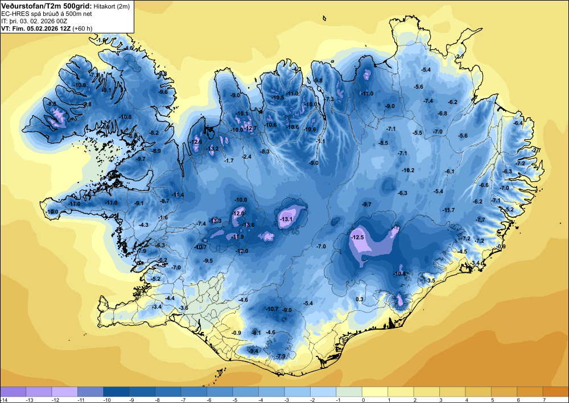Click the legend swatch between -14 and -13
The image size is (569, 403).
[13, 392]
